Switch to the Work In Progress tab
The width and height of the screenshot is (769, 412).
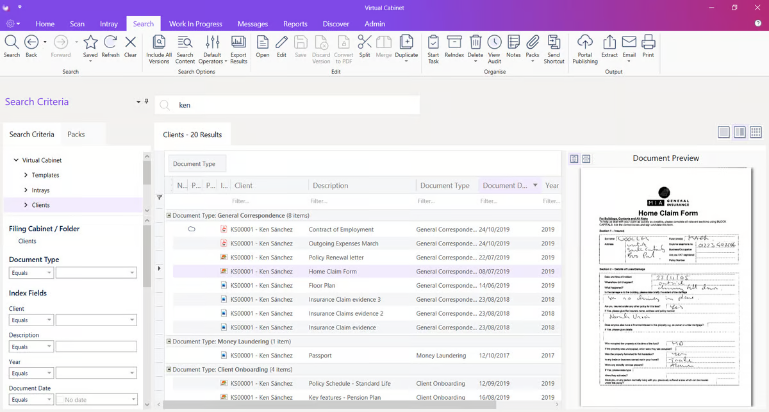coord(195,24)
